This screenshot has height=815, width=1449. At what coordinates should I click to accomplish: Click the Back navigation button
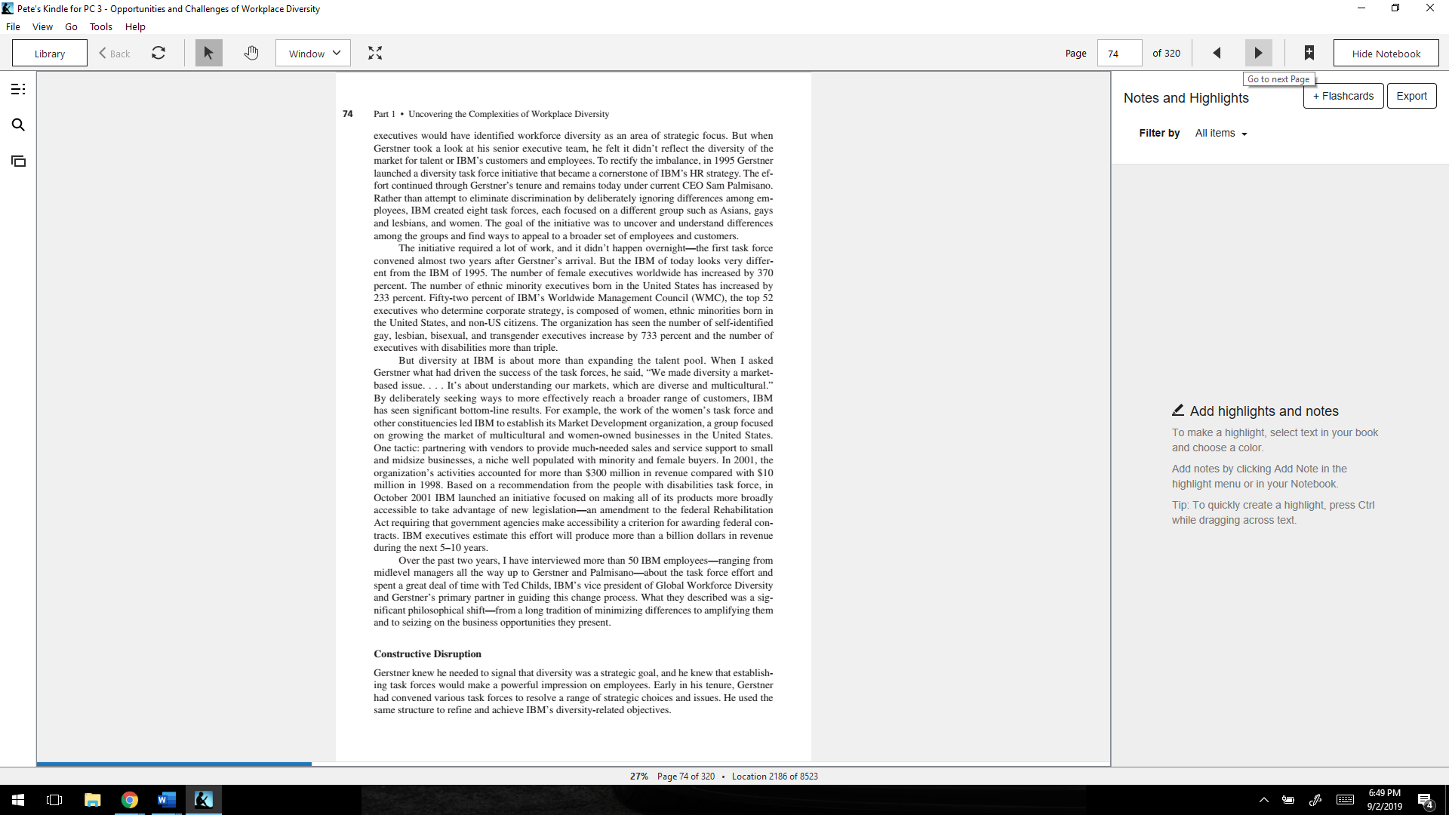115,53
